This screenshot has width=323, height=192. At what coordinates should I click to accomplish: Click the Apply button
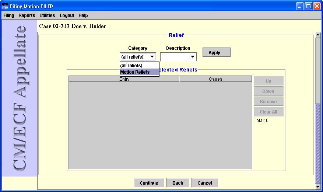[x=217, y=52]
